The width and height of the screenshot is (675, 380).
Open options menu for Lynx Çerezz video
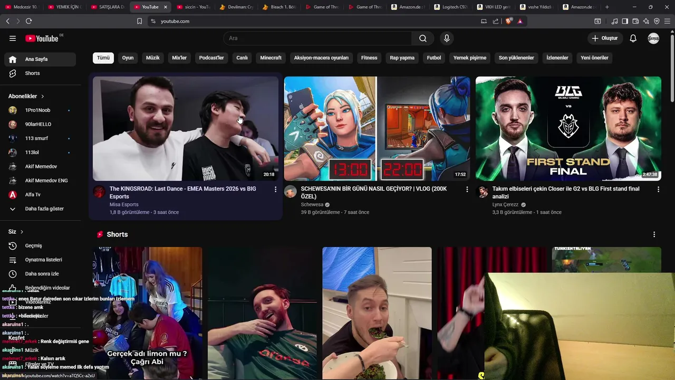pyautogui.click(x=658, y=189)
